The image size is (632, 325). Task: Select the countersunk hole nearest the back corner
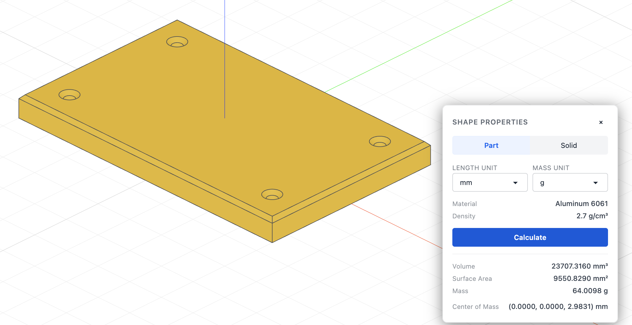[x=177, y=42]
